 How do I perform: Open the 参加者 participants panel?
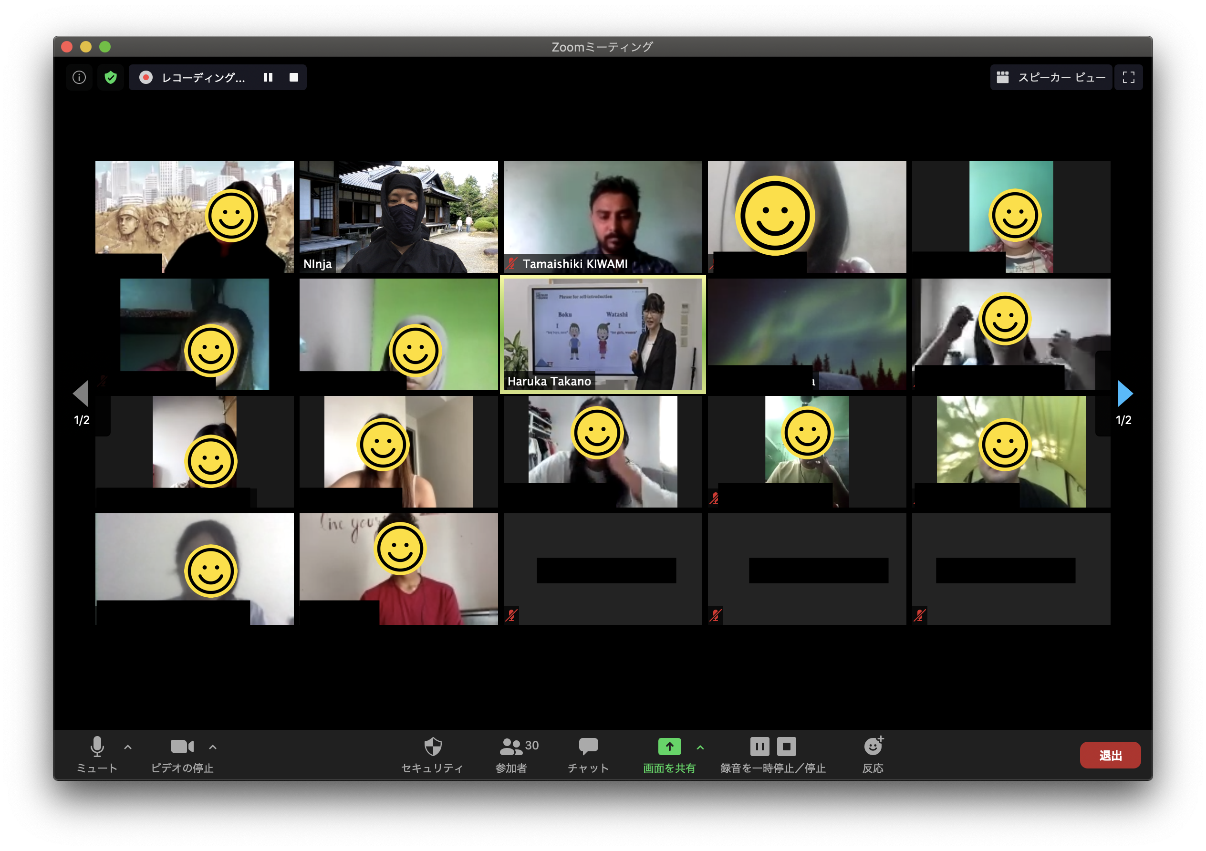518,754
